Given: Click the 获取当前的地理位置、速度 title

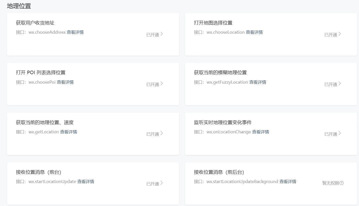Looking at the screenshot, I should point(44,123).
